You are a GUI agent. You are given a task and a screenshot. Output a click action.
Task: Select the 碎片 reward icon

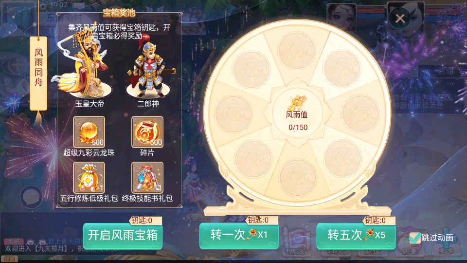click(x=147, y=132)
